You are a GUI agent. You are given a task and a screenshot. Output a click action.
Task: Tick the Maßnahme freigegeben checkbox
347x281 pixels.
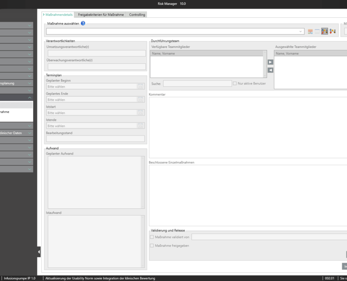(x=152, y=246)
